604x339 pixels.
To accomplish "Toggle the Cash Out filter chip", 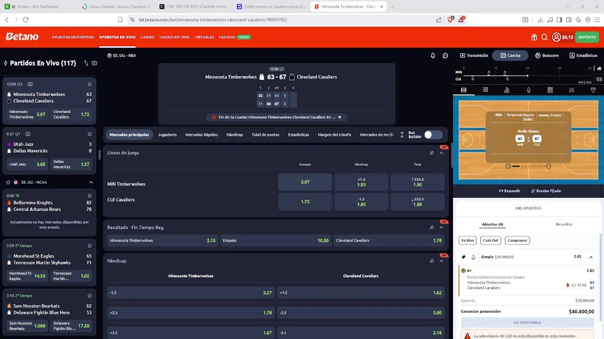I will tap(491, 240).
